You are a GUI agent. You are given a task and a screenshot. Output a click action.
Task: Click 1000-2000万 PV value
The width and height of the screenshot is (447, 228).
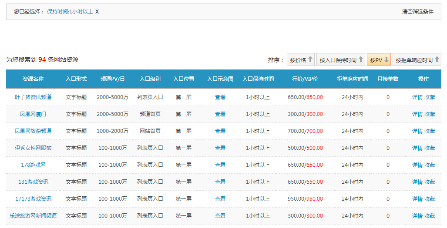point(112,131)
